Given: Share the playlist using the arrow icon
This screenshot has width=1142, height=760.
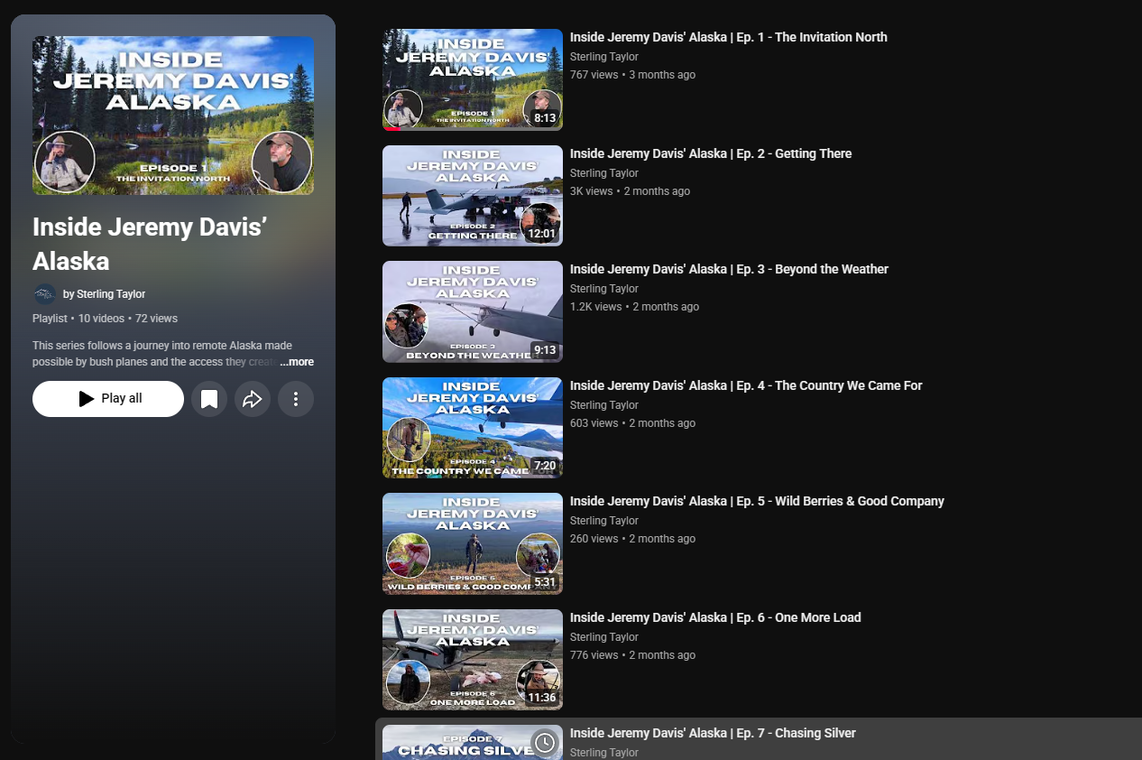Looking at the screenshot, I should point(253,399).
